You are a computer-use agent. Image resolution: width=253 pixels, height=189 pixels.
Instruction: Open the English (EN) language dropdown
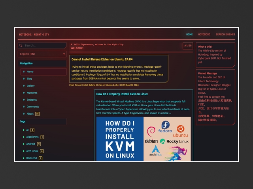tap(42, 54)
